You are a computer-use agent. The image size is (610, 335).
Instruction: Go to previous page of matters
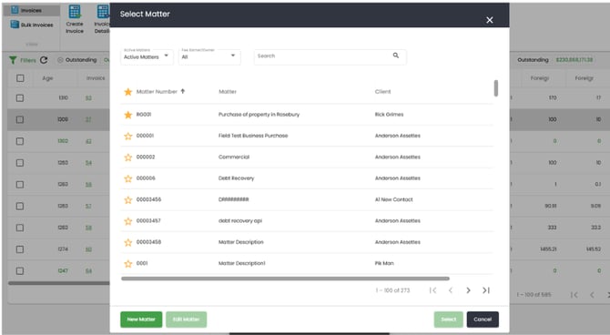[x=451, y=290]
